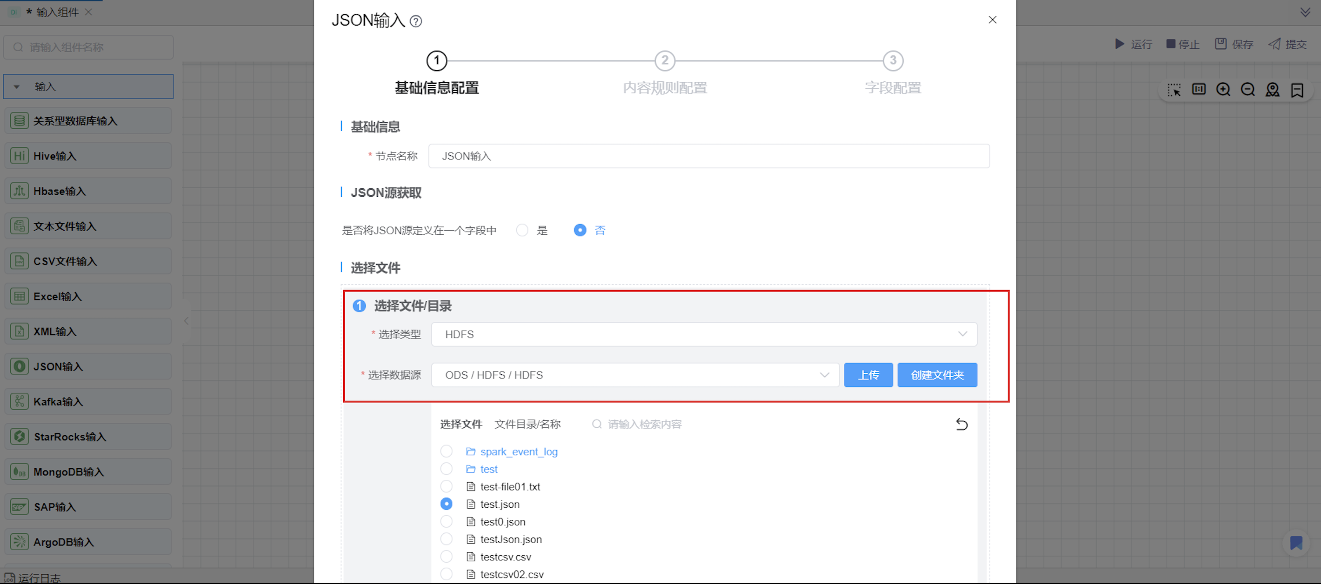Image resolution: width=1321 pixels, height=584 pixels.
Task: Click the marquee selection tool icon
Action: 1174,90
